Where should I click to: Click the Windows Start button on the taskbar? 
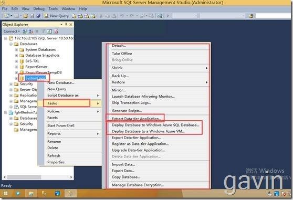5,194
